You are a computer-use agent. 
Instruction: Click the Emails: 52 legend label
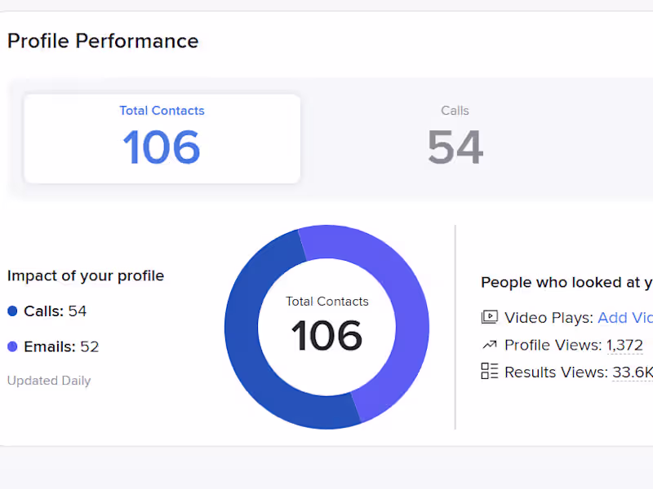click(x=61, y=346)
